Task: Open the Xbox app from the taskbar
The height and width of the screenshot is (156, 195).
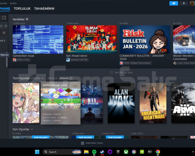Action: click(126, 152)
